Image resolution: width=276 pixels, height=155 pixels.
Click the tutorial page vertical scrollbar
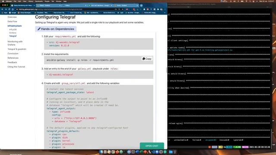(x=166, y=70)
